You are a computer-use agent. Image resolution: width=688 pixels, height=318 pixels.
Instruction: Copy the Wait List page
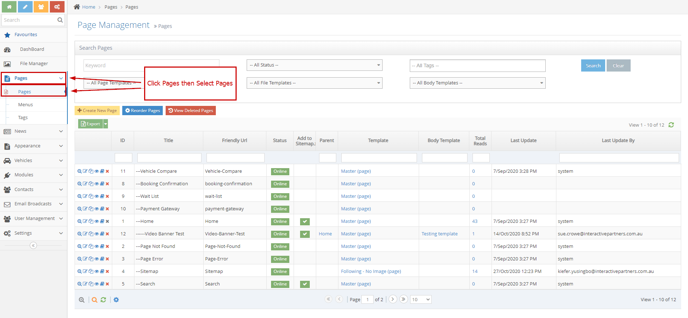click(91, 196)
